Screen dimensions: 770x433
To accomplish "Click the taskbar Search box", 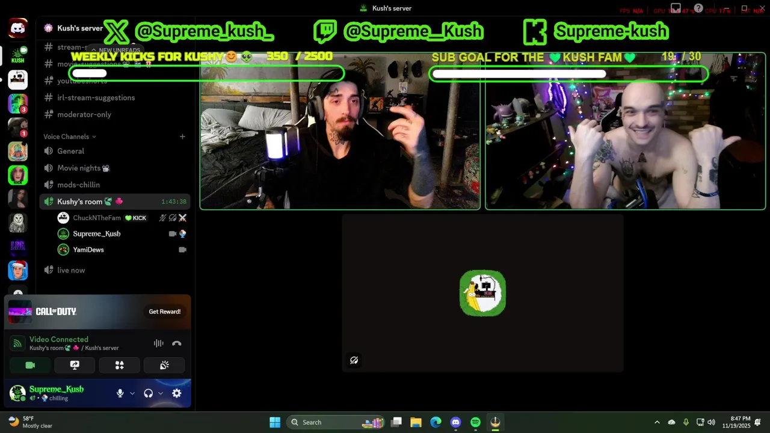I will click(336, 422).
